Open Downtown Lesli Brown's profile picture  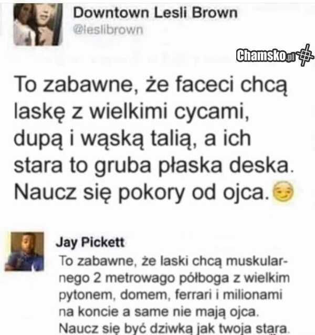(x=38, y=24)
